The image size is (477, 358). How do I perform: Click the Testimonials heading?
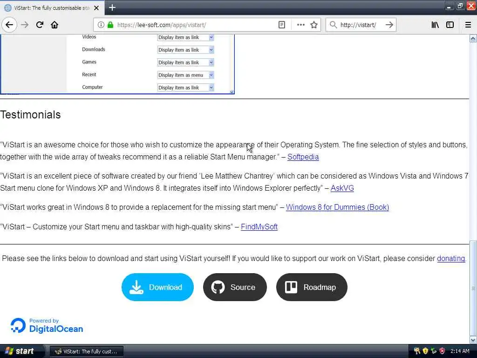(x=30, y=115)
